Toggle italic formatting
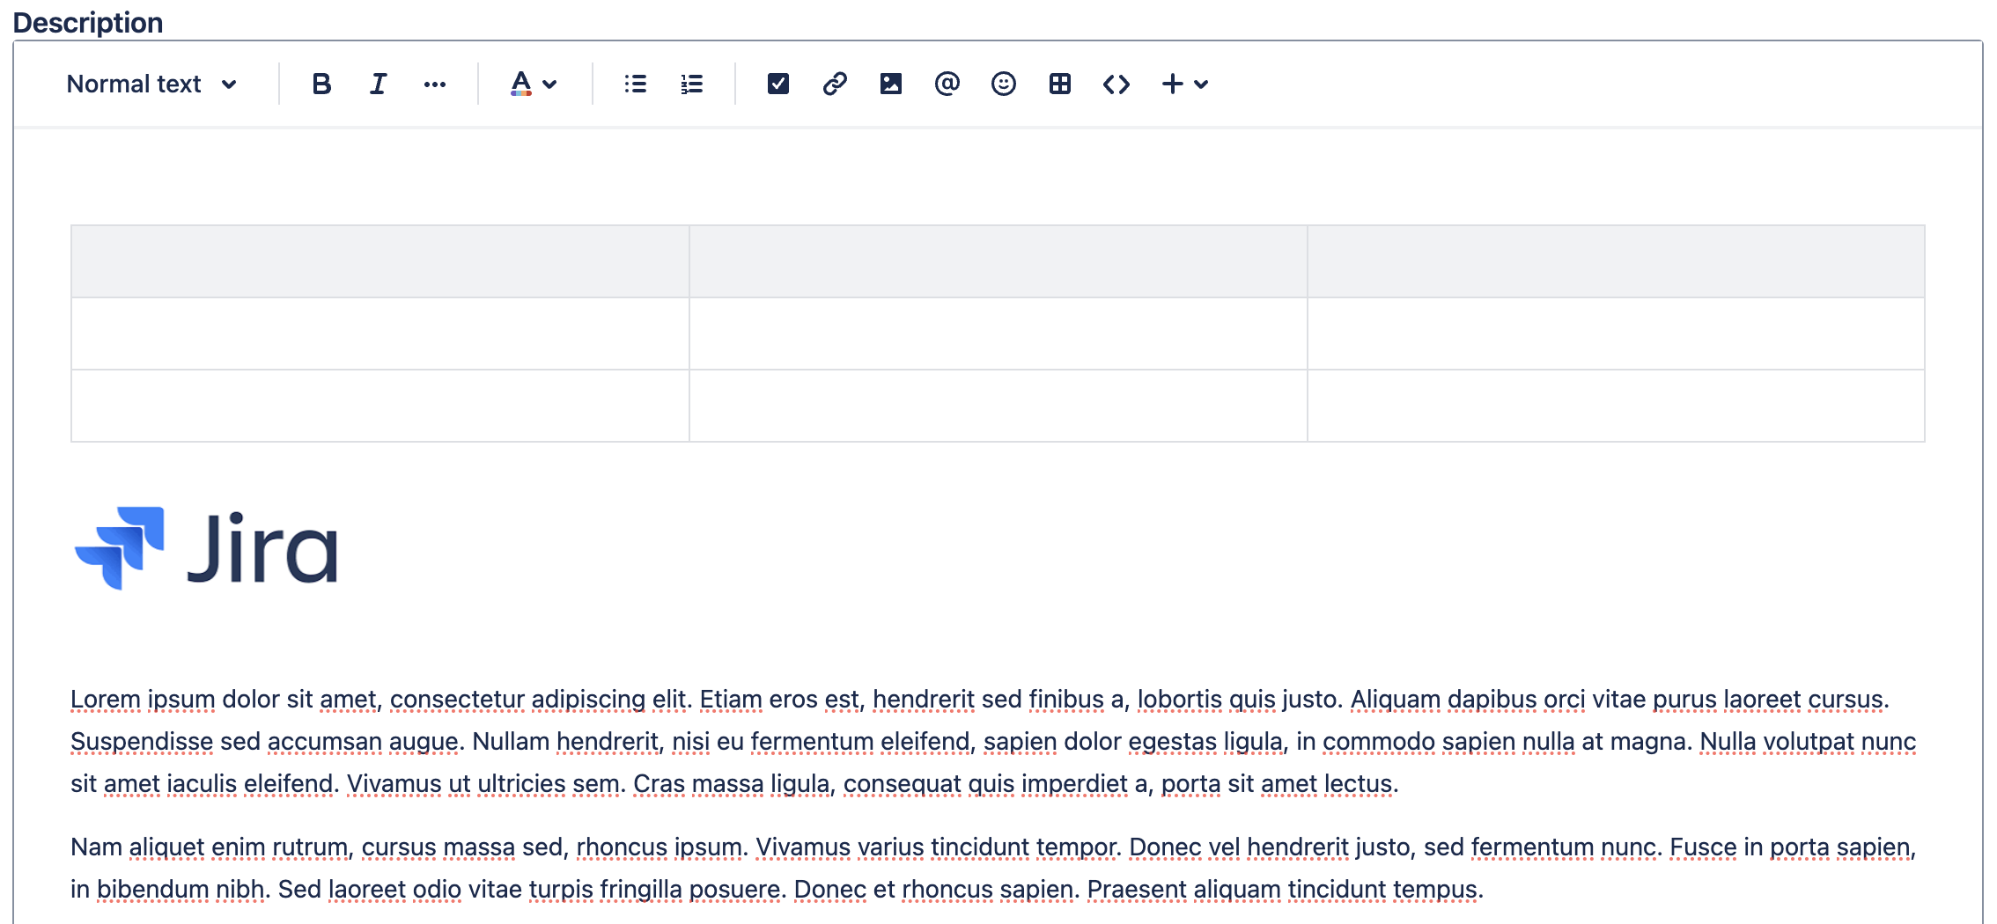This screenshot has height=924, width=1997. [378, 84]
